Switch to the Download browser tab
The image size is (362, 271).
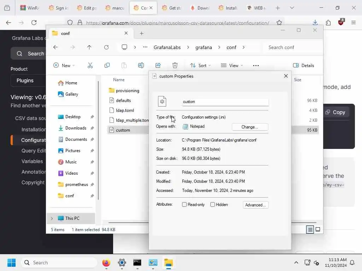coord(200,8)
